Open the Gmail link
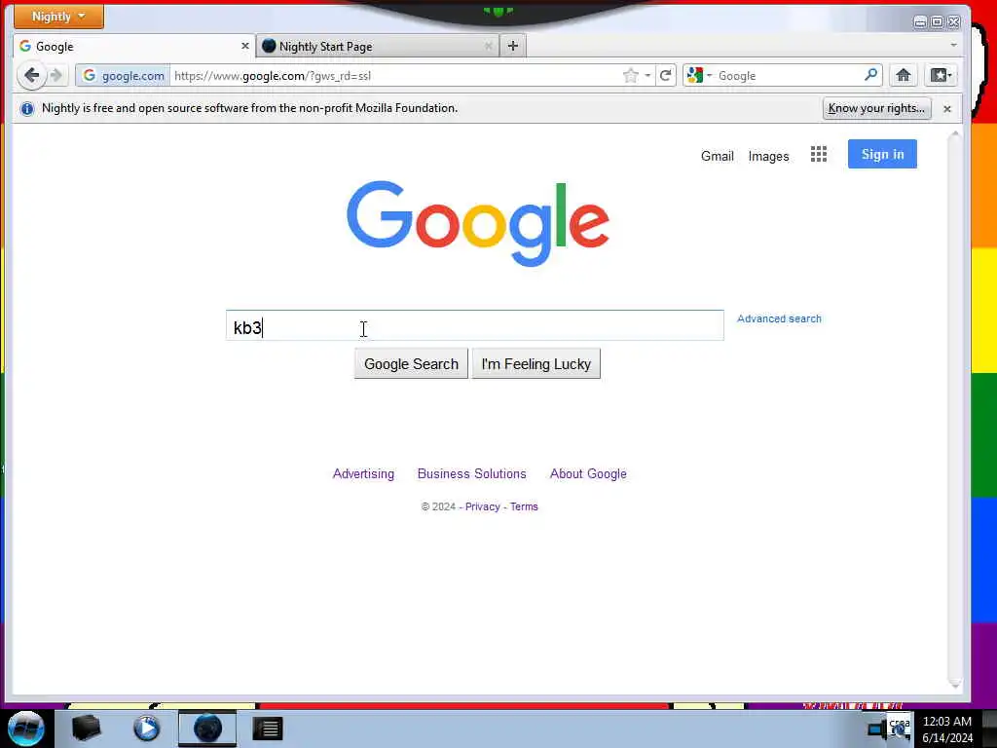This screenshot has width=997, height=748. pos(718,156)
